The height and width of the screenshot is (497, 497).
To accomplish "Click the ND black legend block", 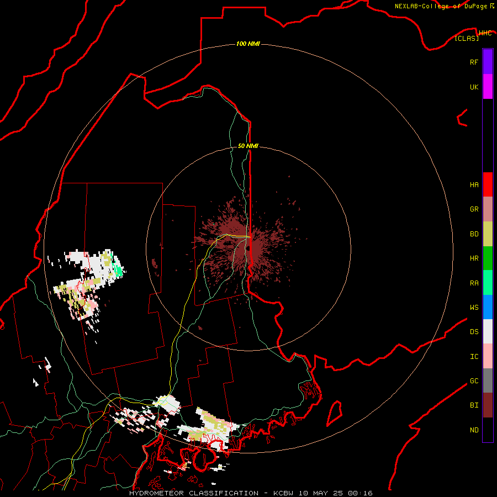I will [488, 430].
